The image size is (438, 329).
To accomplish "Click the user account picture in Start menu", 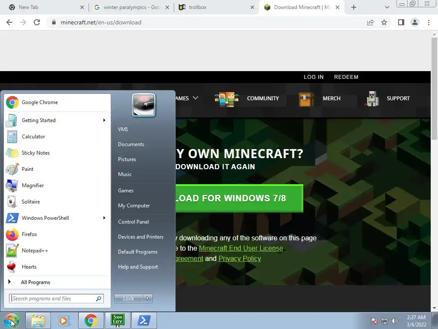I will [x=144, y=105].
